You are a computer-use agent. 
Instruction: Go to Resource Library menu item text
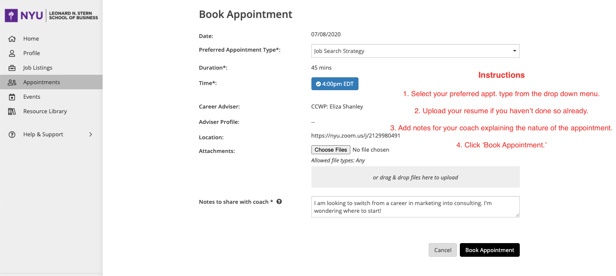point(45,112)
